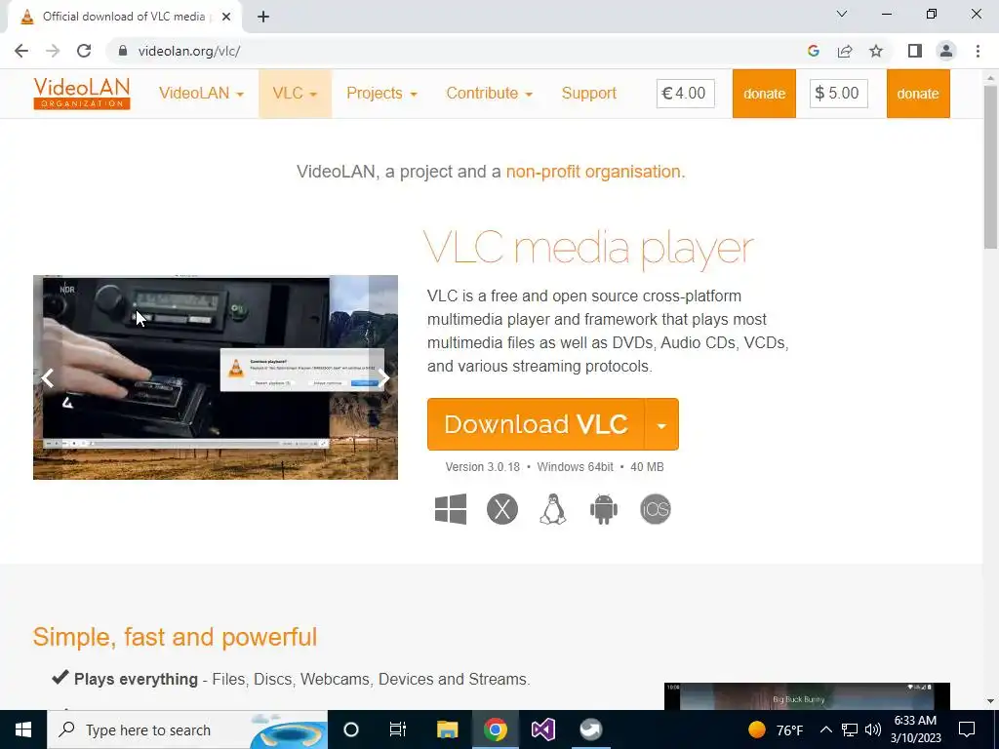Open network settings in system tray
The height and width of the screenshot is (749, 999).
(850, 729)
